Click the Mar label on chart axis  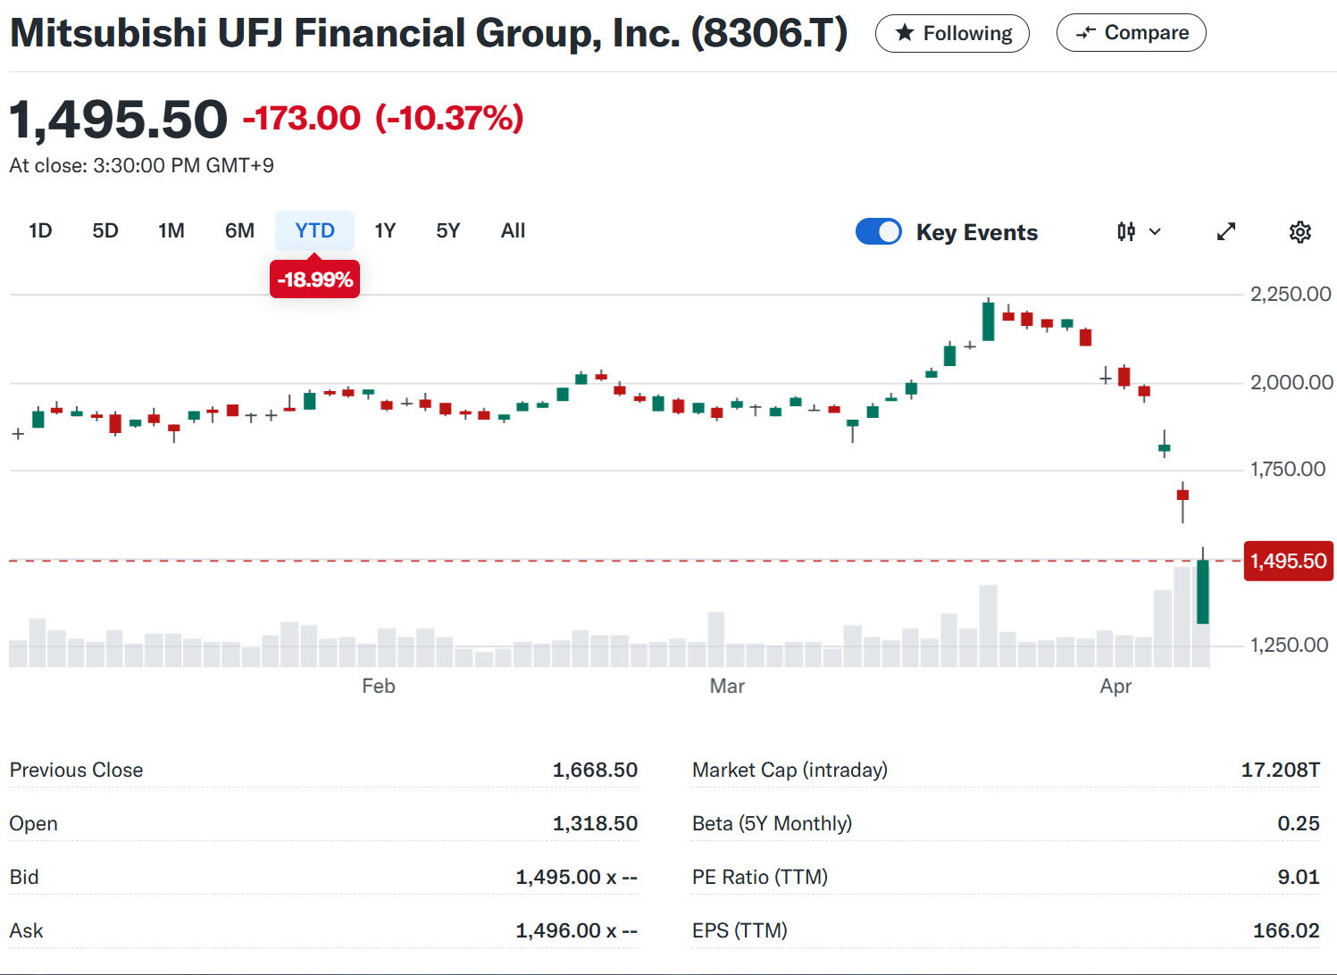point(727,686)
